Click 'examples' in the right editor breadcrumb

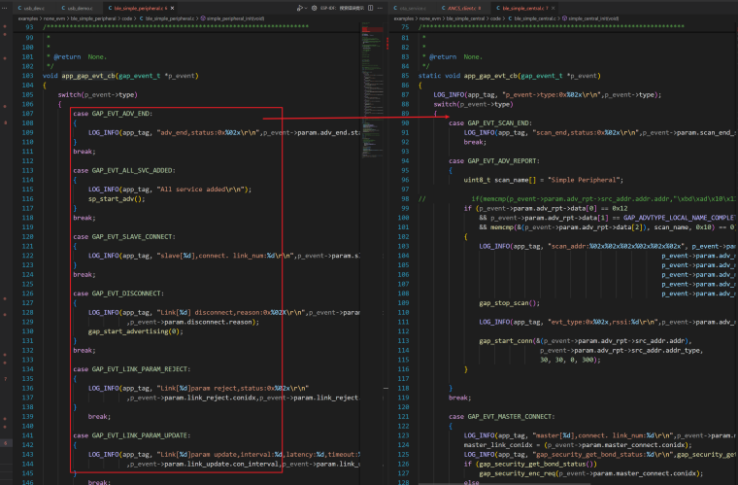click(403, 18)
